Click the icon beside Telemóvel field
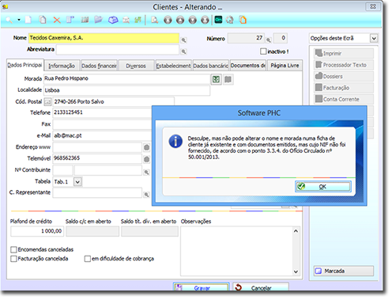The height and width of the screenshot is (300, 392). (147, 159)
